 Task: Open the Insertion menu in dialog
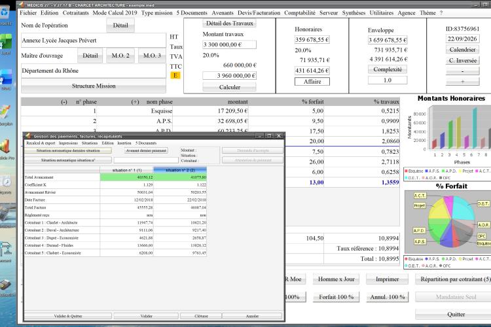[124, 143]
